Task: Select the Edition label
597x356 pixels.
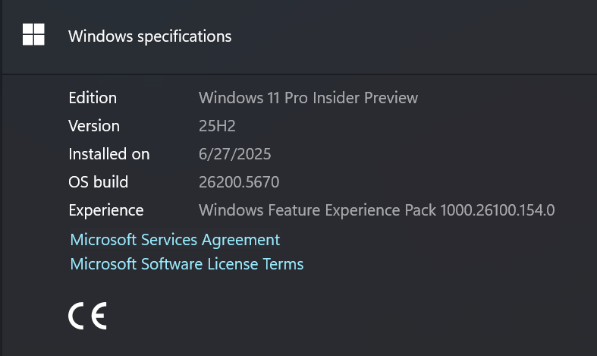Action: [93, 98]
